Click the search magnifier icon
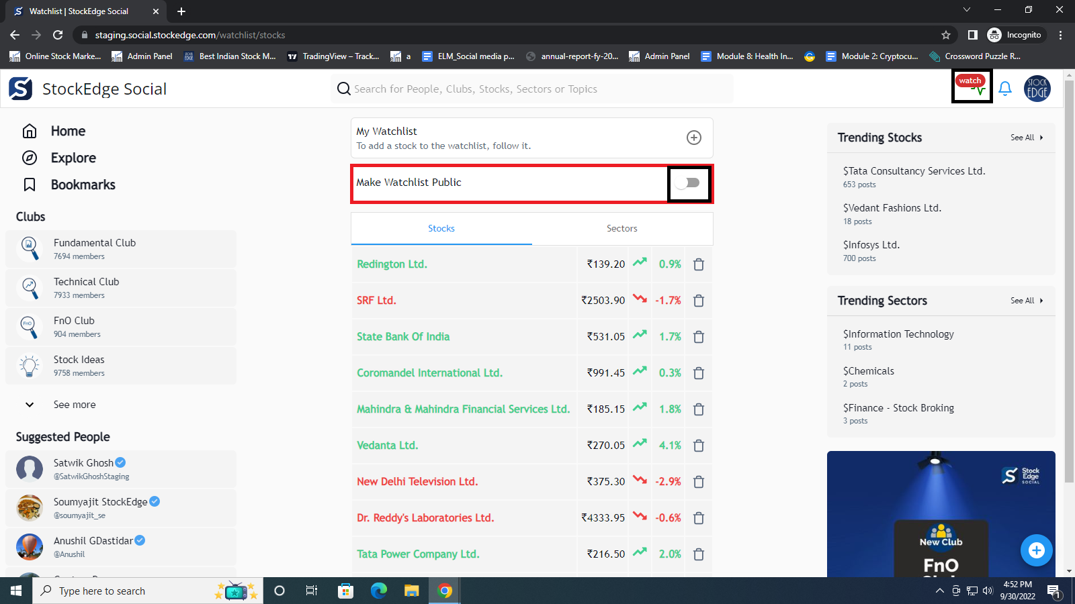The image size is (1075, 604). coord(343,89)
